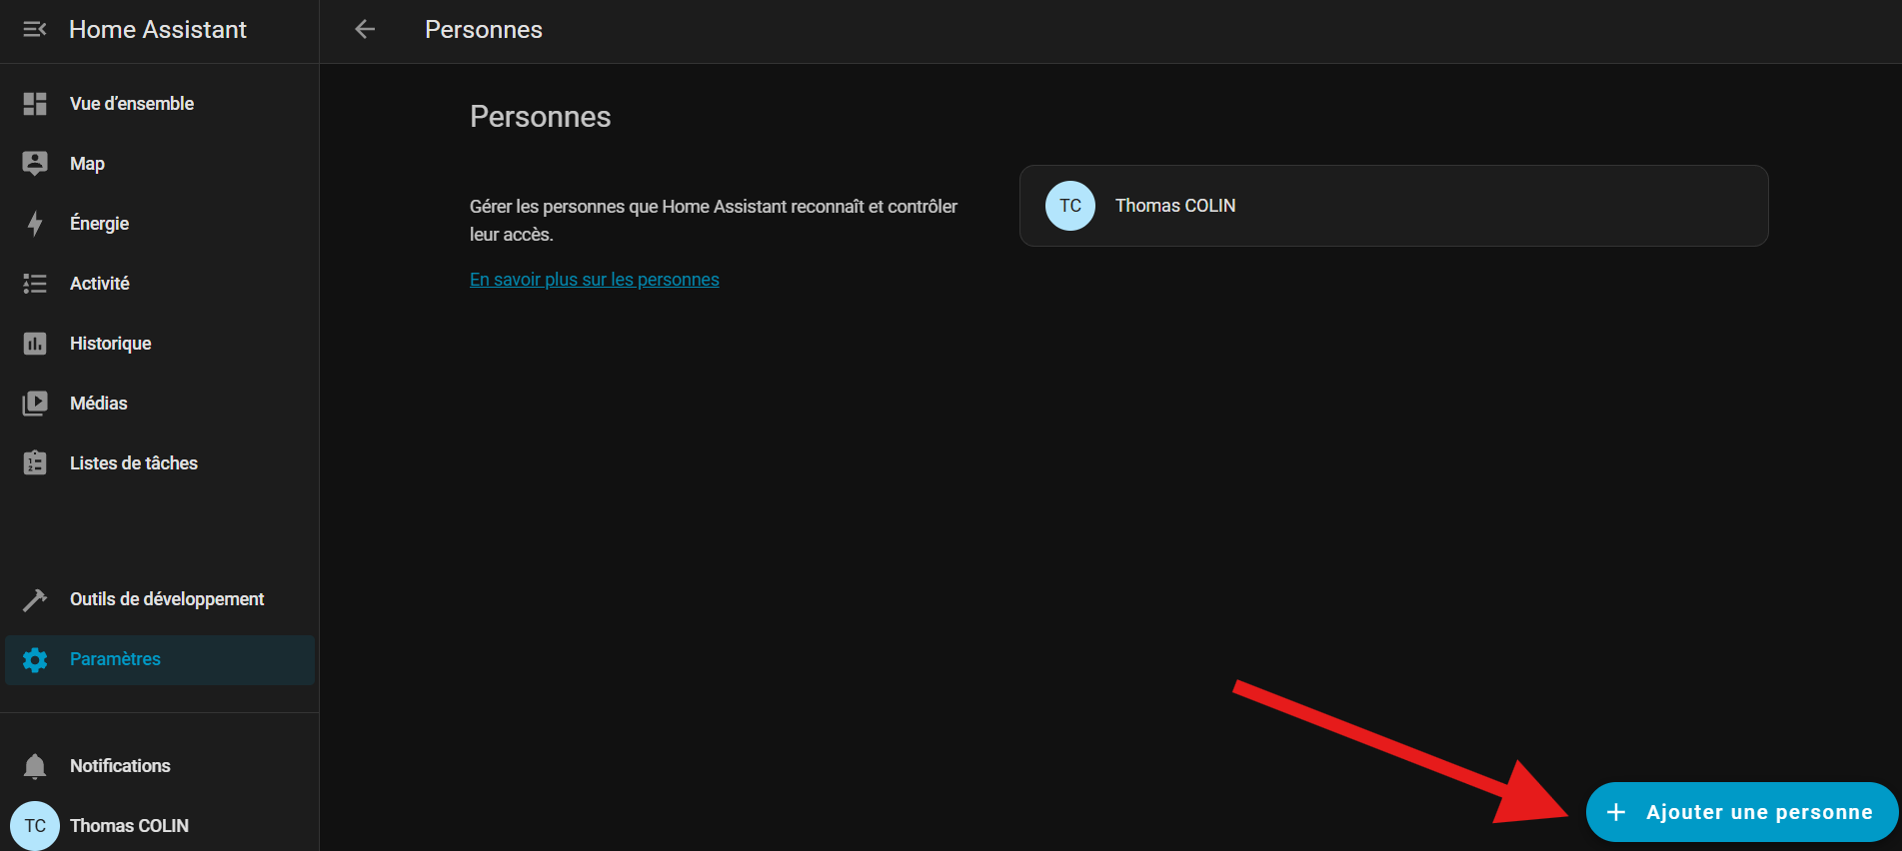Image resolution: width=1902 pixels, height=851 pixels.
Task: Open the Outils de développement hammer icon
Action: [35, 599]
